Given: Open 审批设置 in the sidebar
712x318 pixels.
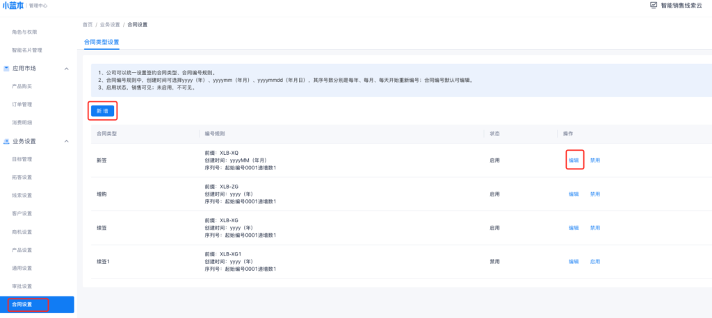Looking at the screenshot, I should (22, 286).
